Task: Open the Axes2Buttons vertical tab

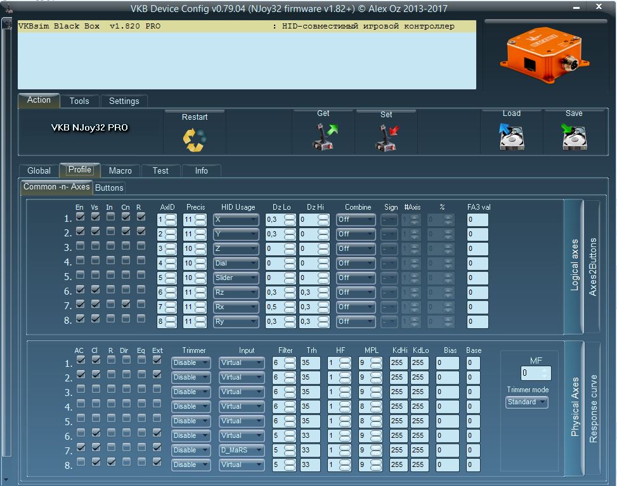Action: 593,267
